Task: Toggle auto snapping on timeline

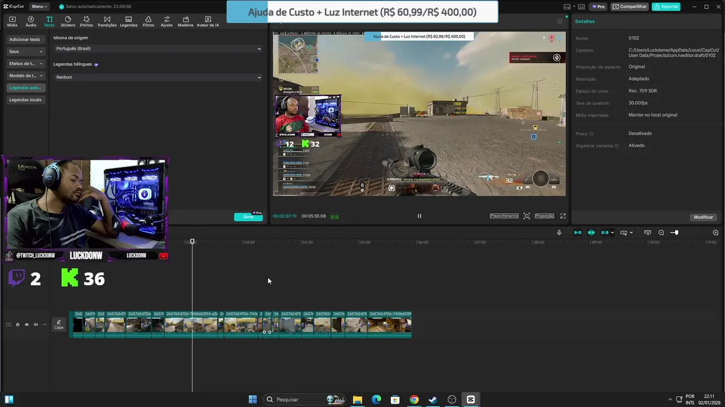Action: (x=591, y=233)
